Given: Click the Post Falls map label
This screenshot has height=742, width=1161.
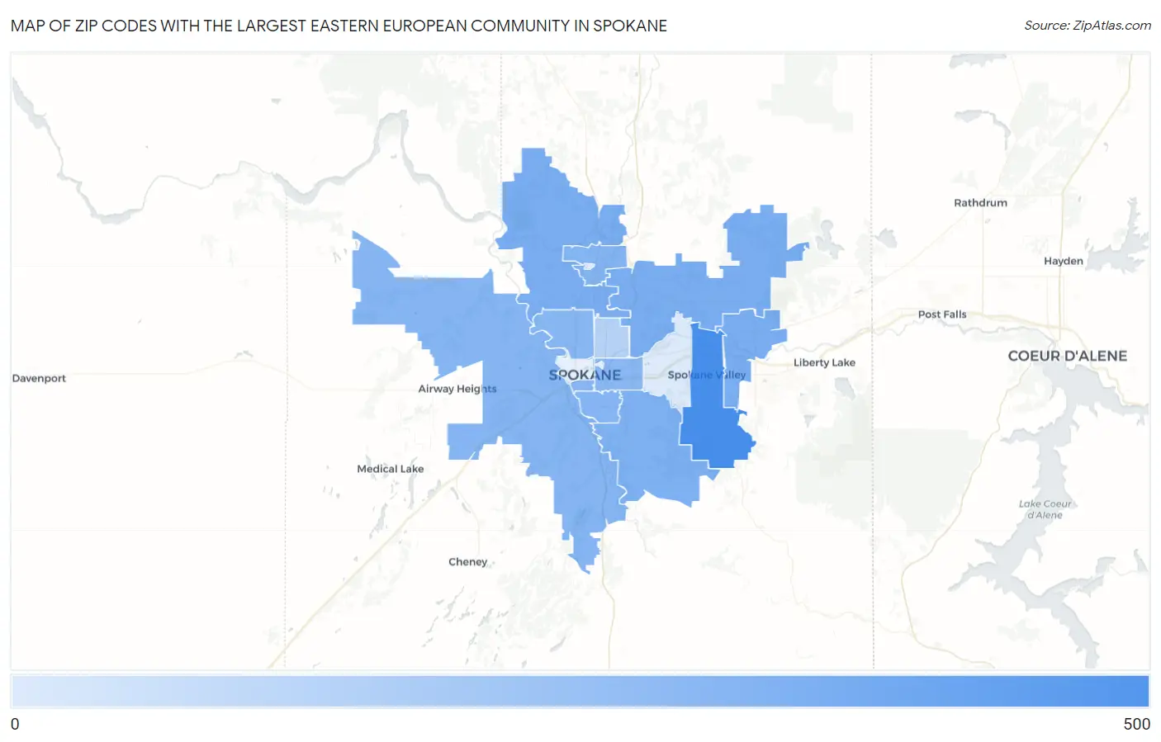Looking at the screenshot, I should (x=941, y=314).
